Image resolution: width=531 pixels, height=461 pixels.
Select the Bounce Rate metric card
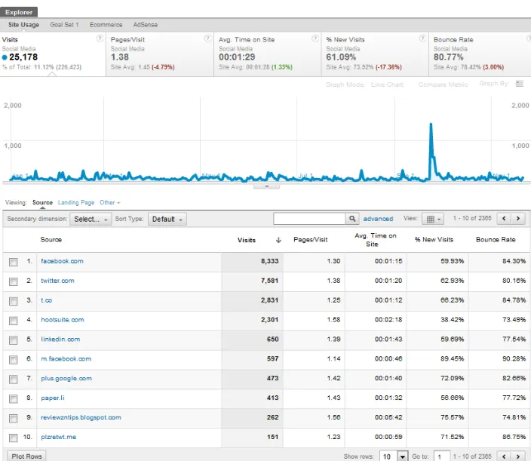[480, 54]
